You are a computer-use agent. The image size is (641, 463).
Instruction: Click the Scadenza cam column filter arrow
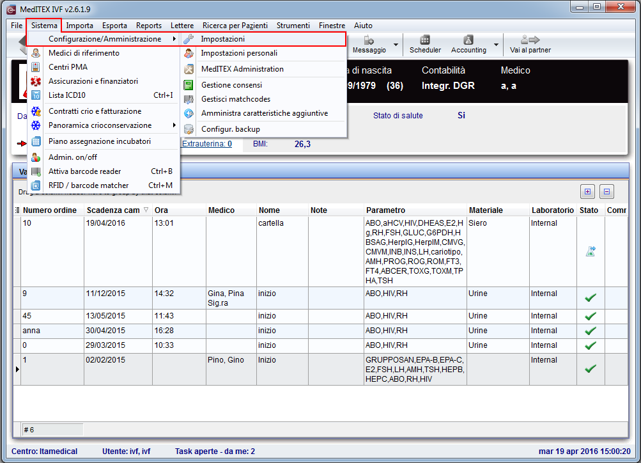click(146, 210)
